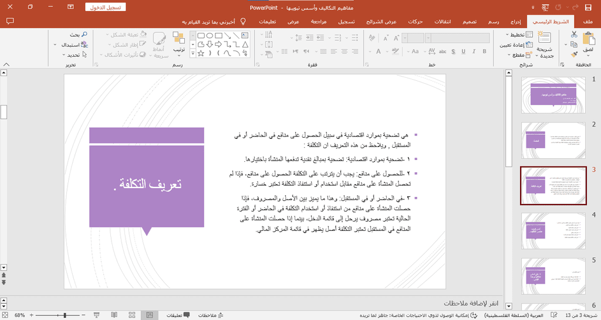Image resolution: width=601 pixels, height=320 pixels.
Task: Click the Copy icon in clipboard group
Action: (x=574, y=45)
